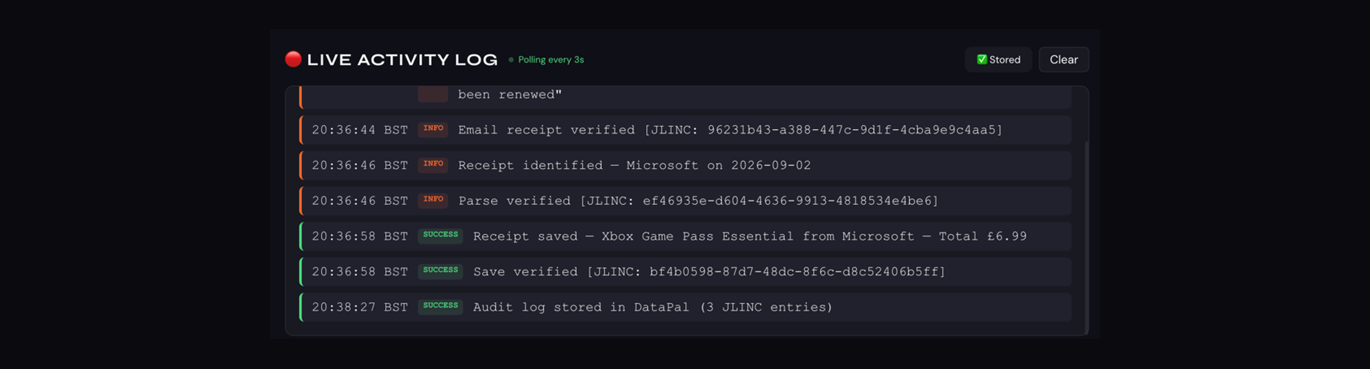Clear the activity log
The width and height of the screenshot is (1370, 369).
point(1063,60)
